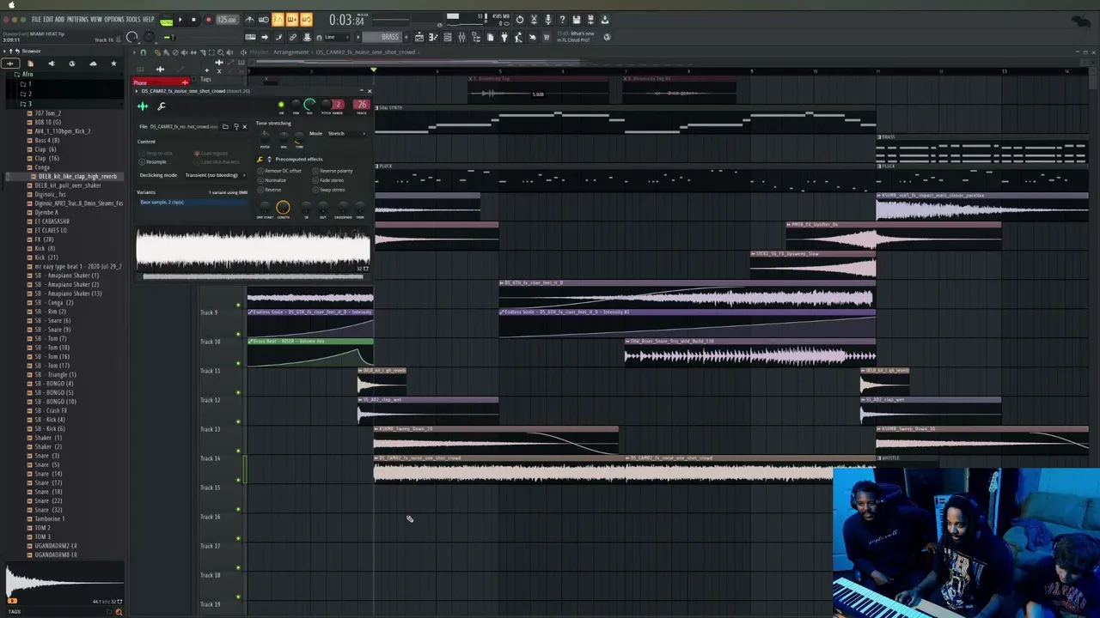Open the EDIT menu
Image resolution: width=1100 pixels, height=618 pixels.
coord(48,19)
